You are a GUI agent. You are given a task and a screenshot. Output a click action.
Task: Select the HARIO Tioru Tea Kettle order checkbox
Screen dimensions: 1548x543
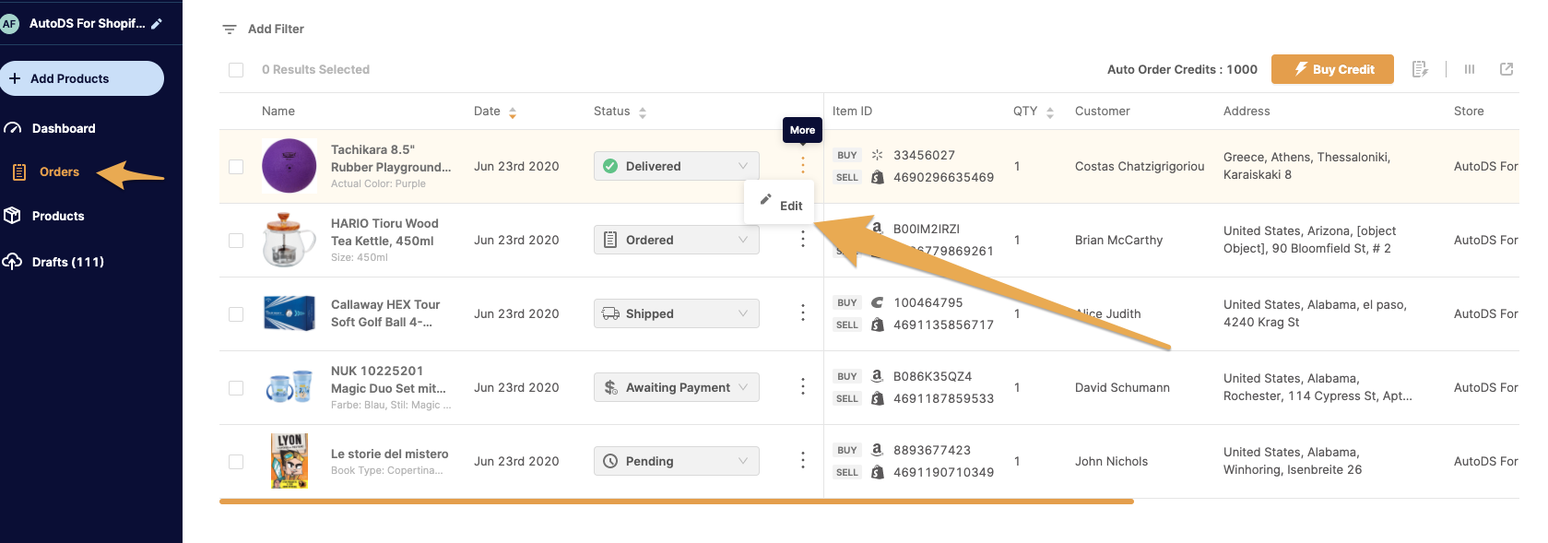(x=236, y=241)
